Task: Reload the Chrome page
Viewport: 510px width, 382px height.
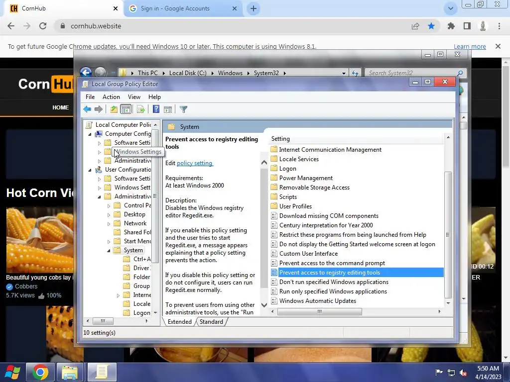Action: [x=43, y=26]
